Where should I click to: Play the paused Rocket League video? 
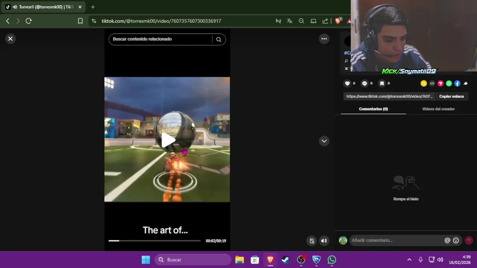coord(168,140)
